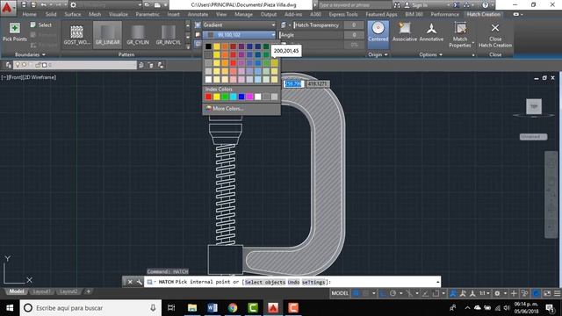This screenshot has width=562, height=316.
Task: Open the Parametric ribbon tab
Action: 148,14
